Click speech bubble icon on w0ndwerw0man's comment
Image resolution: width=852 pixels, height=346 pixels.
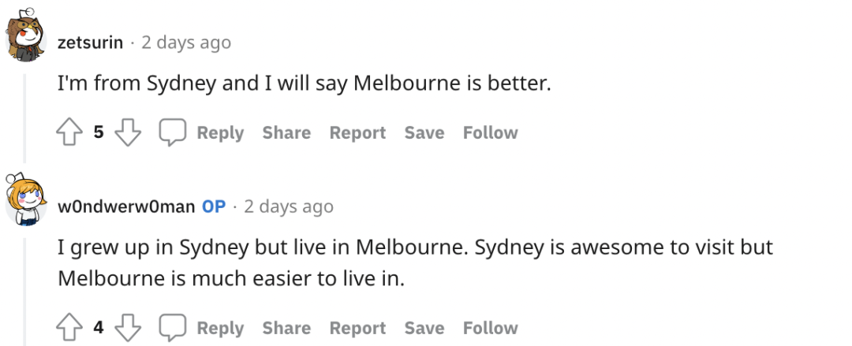click(173, 328)
